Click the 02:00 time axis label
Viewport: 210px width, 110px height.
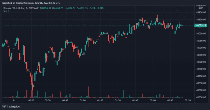(x=153, y=100)
